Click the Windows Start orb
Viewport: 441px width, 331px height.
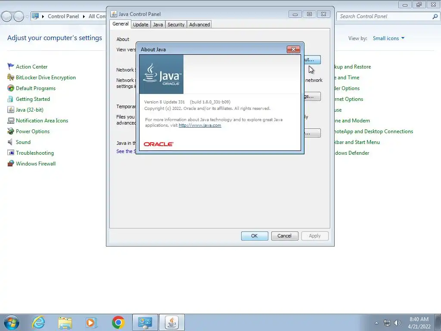coord(12,322)
